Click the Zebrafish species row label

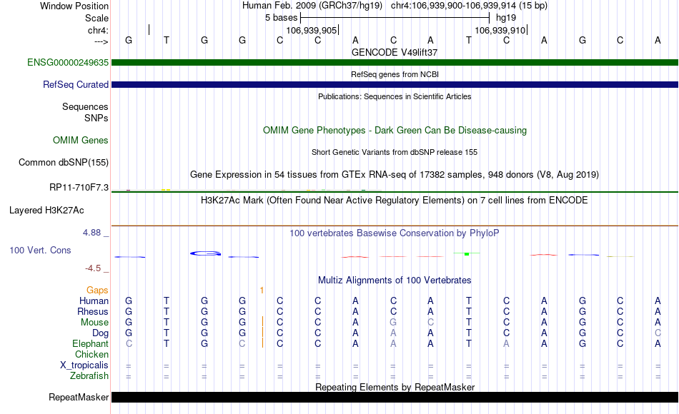[x=89, y=375]
